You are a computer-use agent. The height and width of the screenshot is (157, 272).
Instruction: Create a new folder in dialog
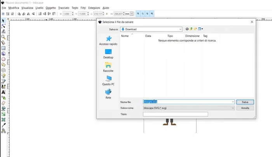pos(195,29)
